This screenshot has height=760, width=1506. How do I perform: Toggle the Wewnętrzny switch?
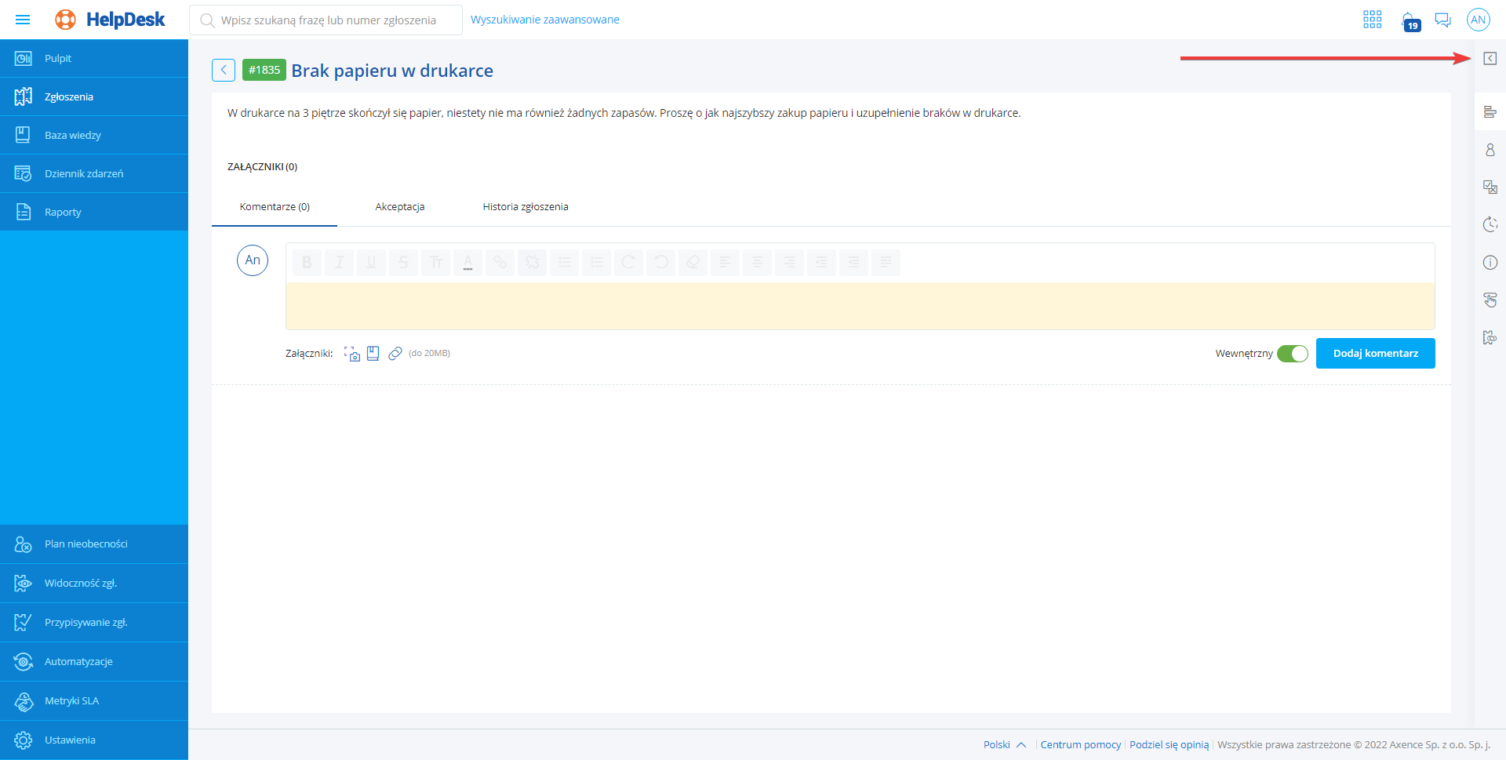[1292, 354]
